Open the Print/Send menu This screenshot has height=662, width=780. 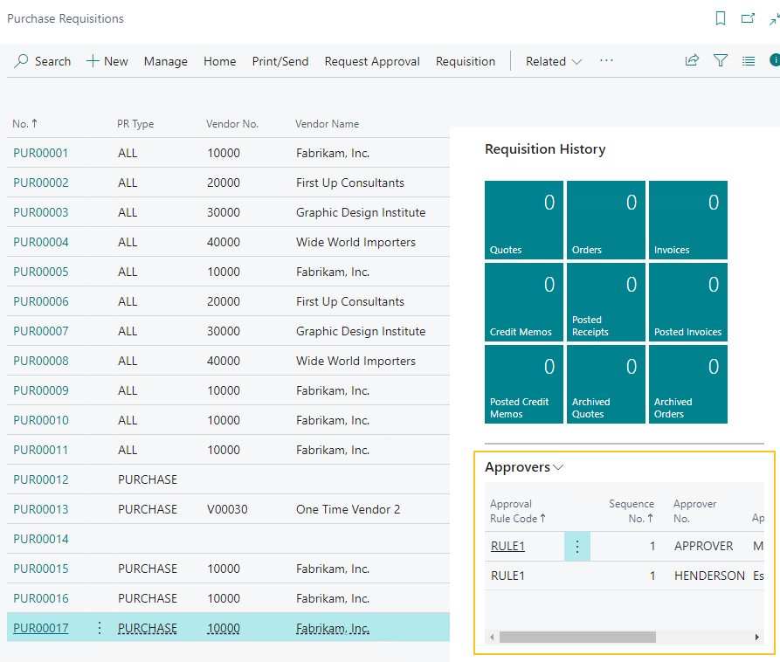tap(280, 61)
